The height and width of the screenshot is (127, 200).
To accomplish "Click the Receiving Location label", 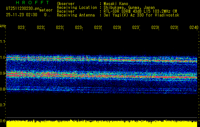I will [77, 8].
